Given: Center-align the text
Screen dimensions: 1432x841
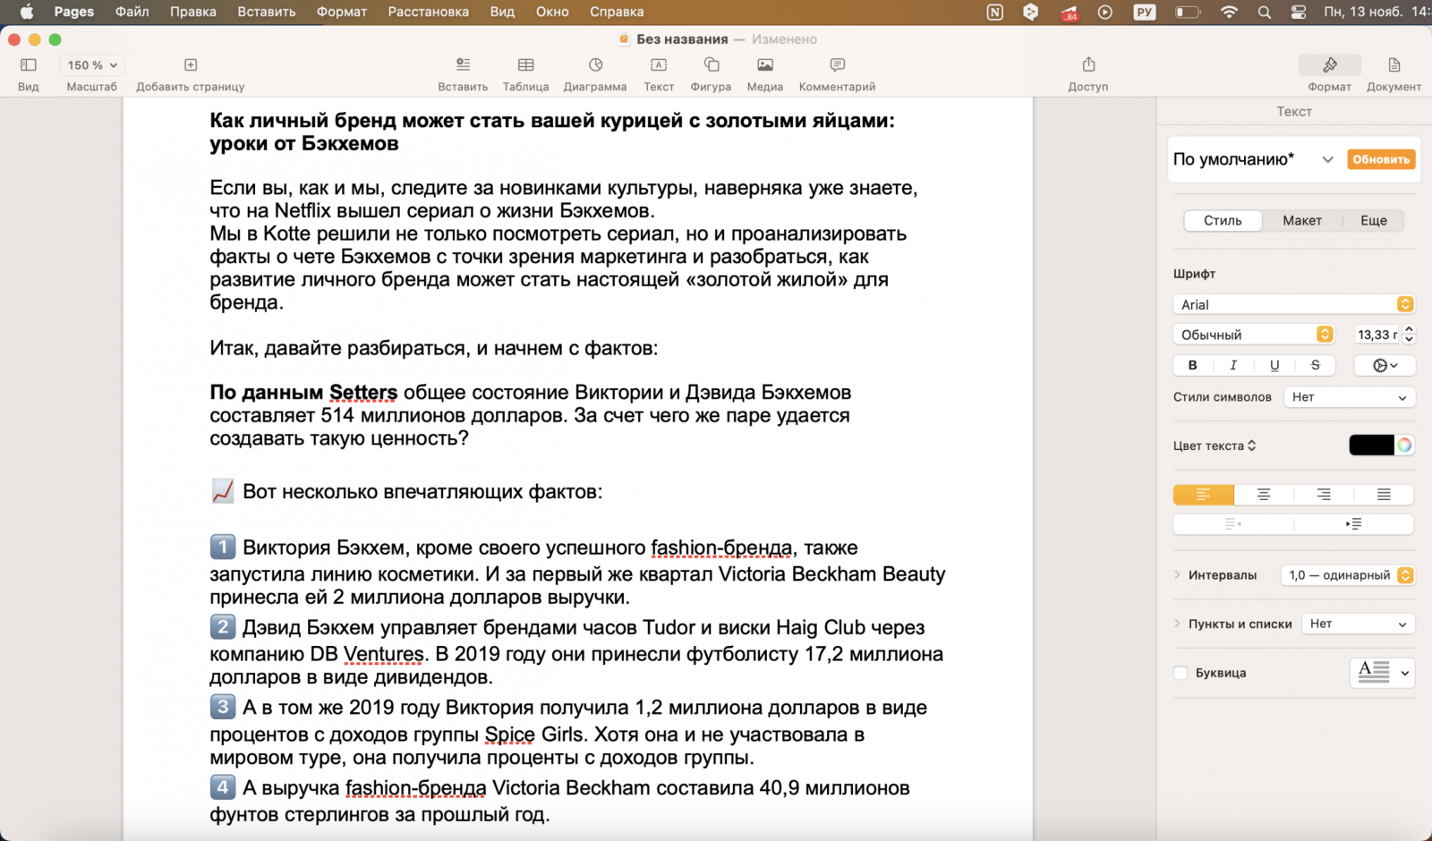Looking at the screenshot, I should point(1264,495).
